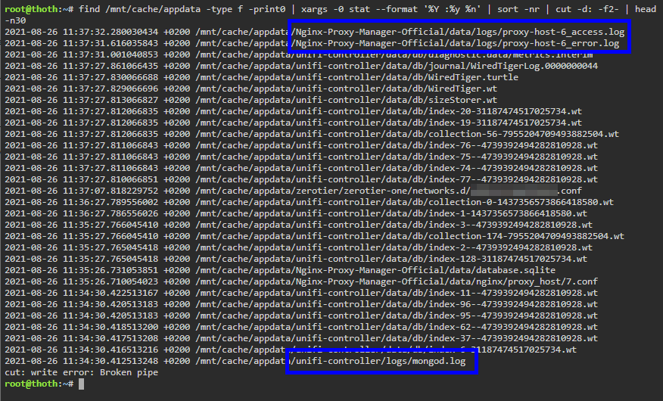
Task: Click 'cut -d: -f2-' in the command
Action: (587, 9)
